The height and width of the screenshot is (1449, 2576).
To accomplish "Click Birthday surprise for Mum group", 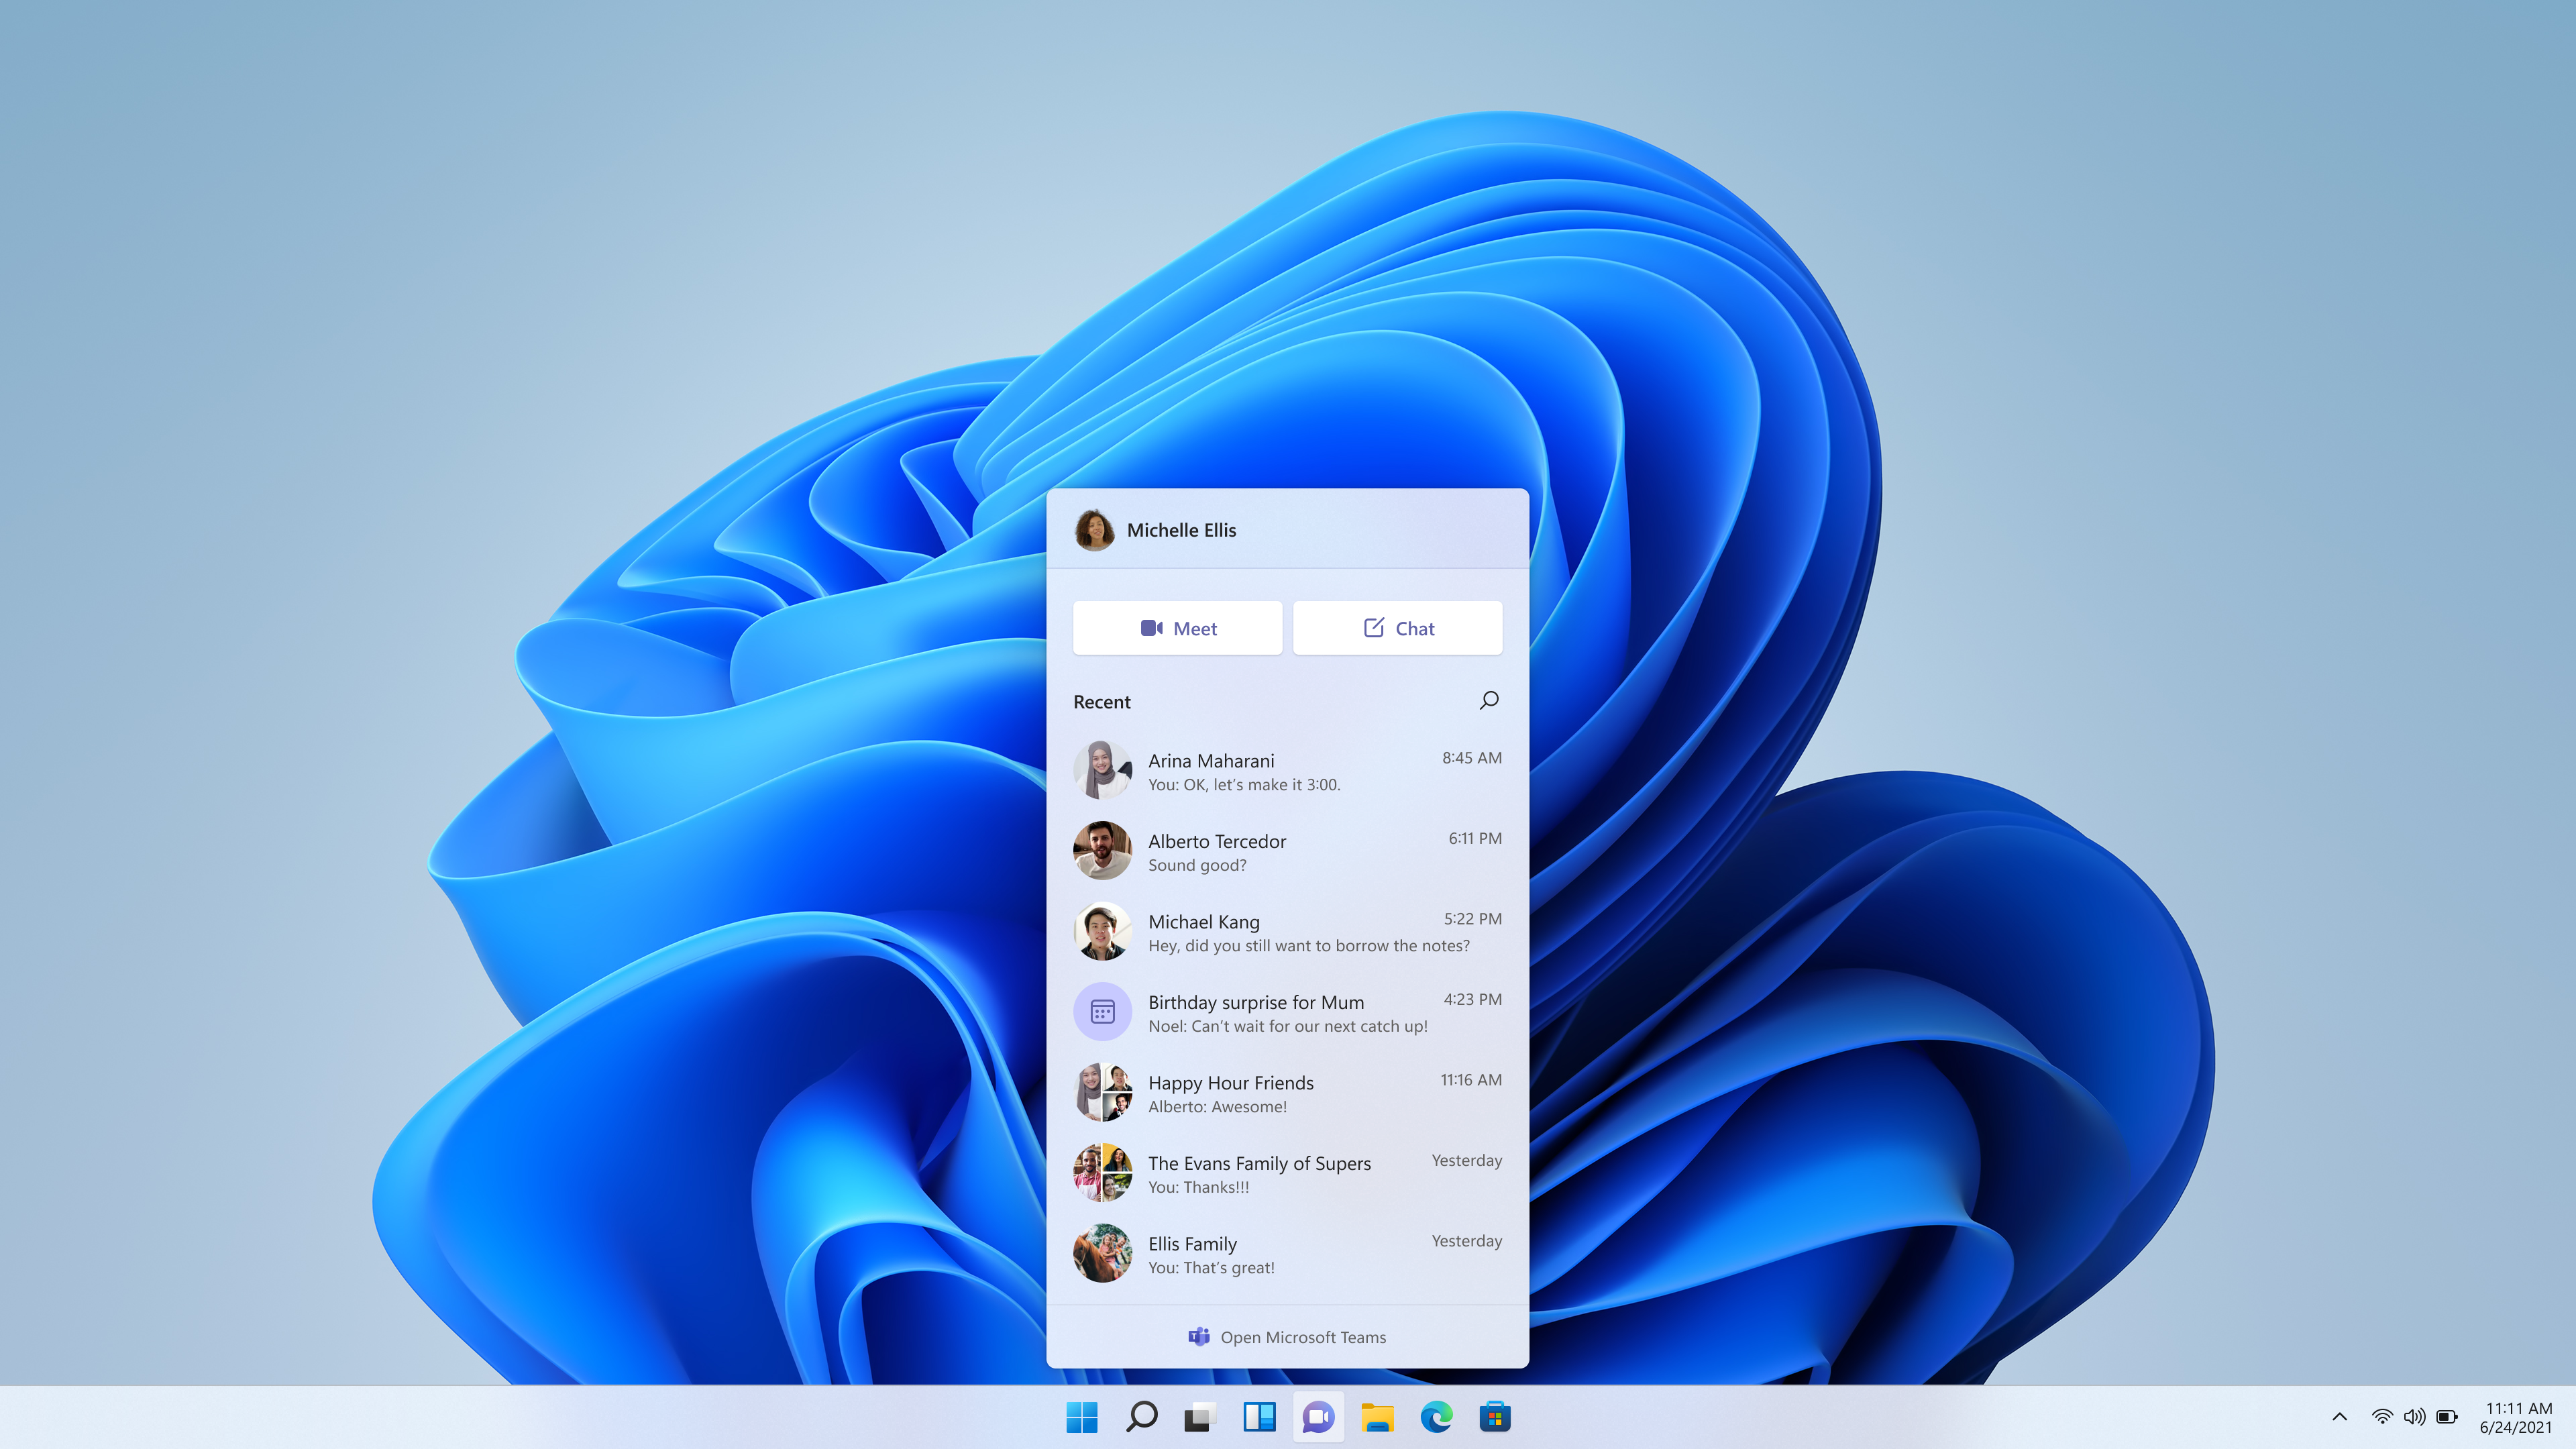I will click(1288, 1012).
